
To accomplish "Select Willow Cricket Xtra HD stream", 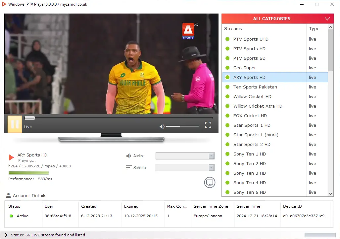I will click(275, 106).
